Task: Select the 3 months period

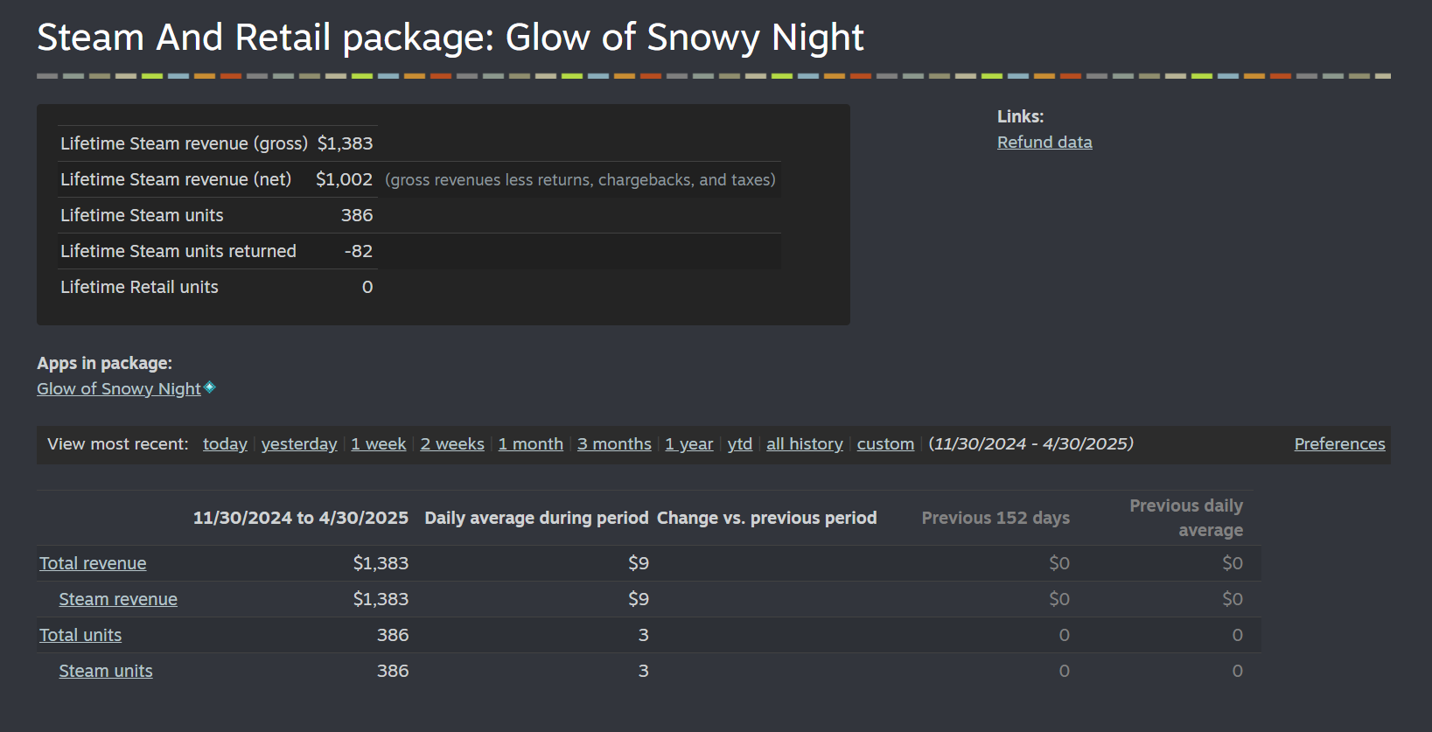Action: point(614,444)
